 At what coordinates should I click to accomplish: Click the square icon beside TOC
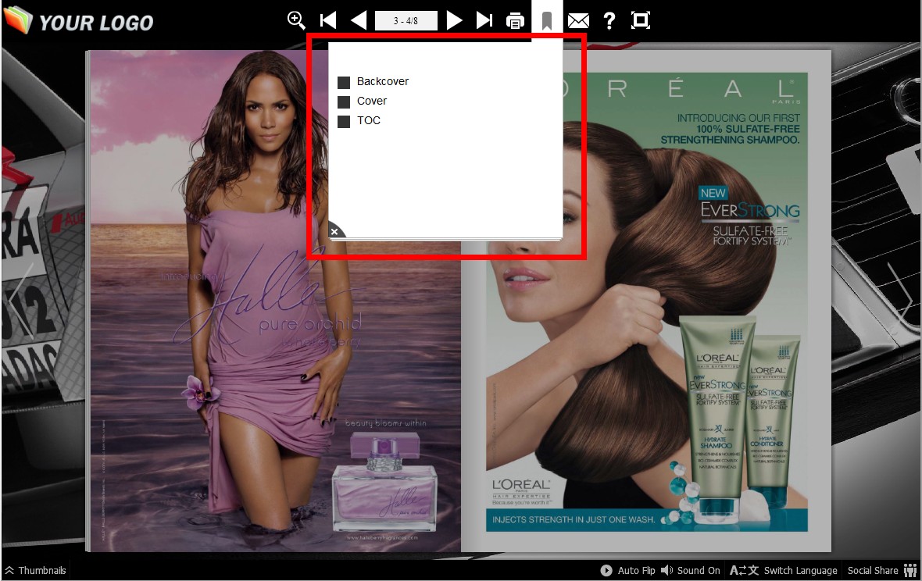344,121
